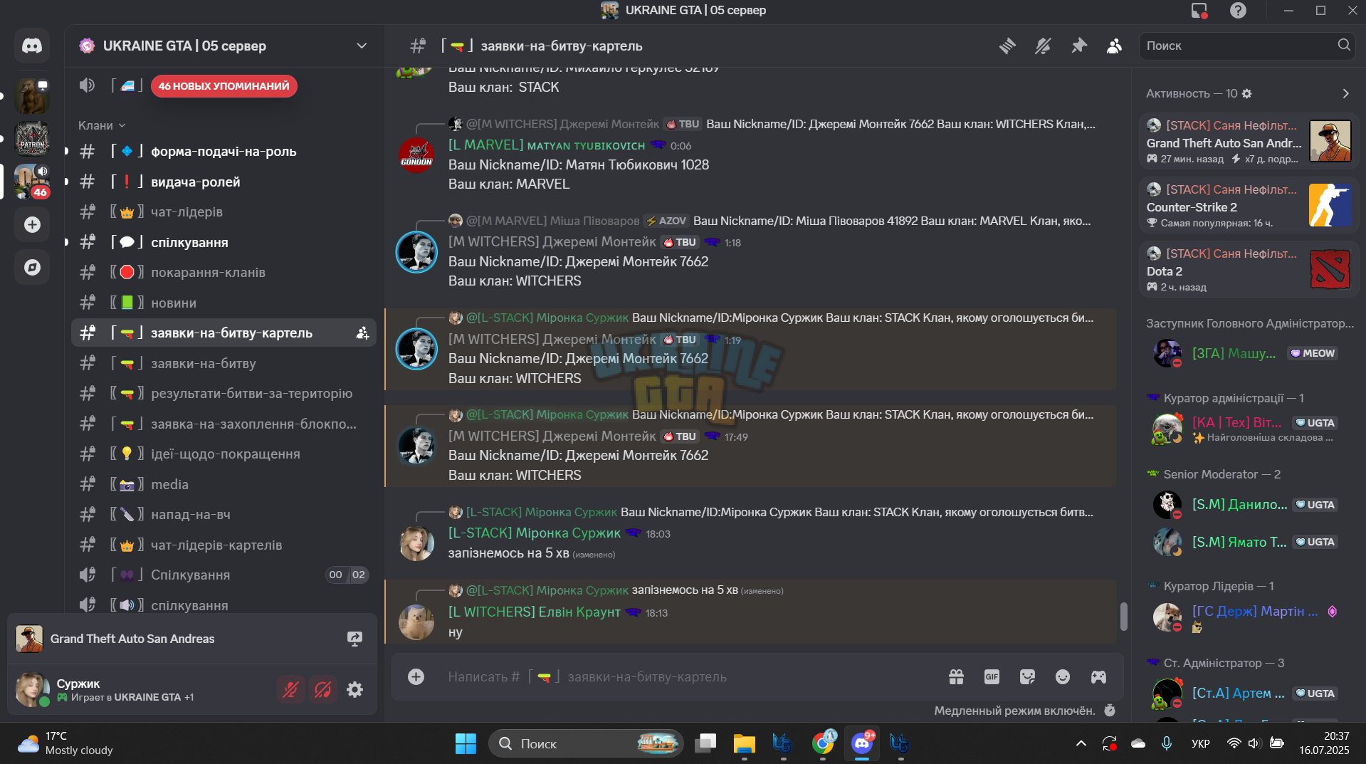
Task: Expand the Активность panel arrow
Action: pyautogui.click(x=1345, y=94)
